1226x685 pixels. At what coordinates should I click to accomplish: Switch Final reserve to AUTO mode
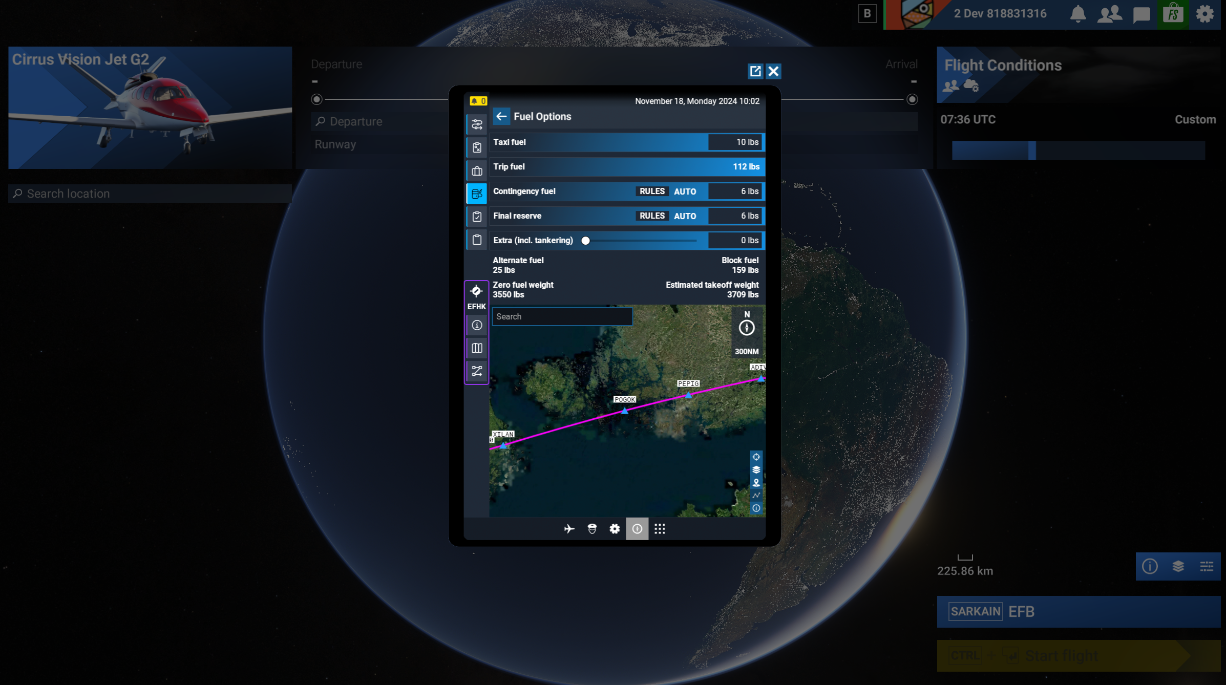(x=685, y=216)
